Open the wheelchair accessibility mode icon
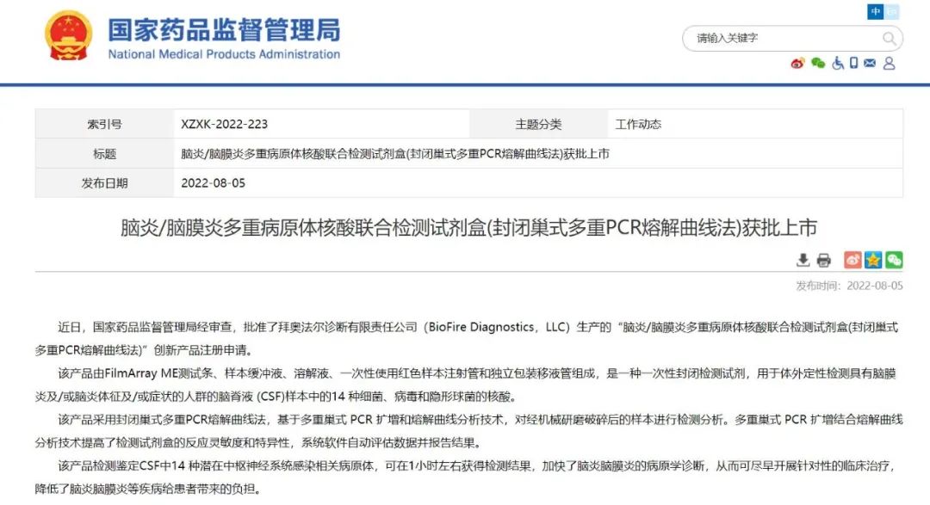Image resolution: width=930 pixels, height=505 pixels. point(837,64)
